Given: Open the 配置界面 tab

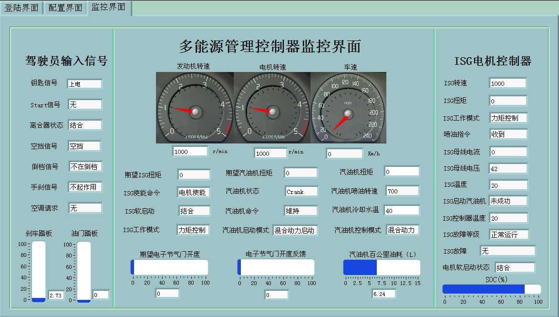Looking at the screenshot, I should point(65,8).
